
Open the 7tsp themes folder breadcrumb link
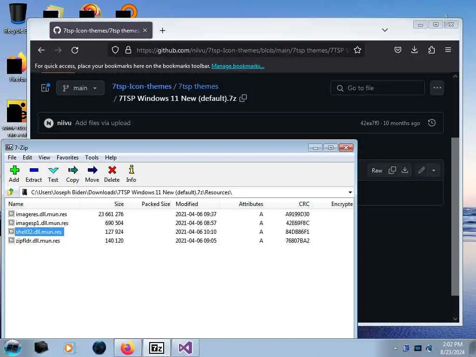tap(198, 86)
